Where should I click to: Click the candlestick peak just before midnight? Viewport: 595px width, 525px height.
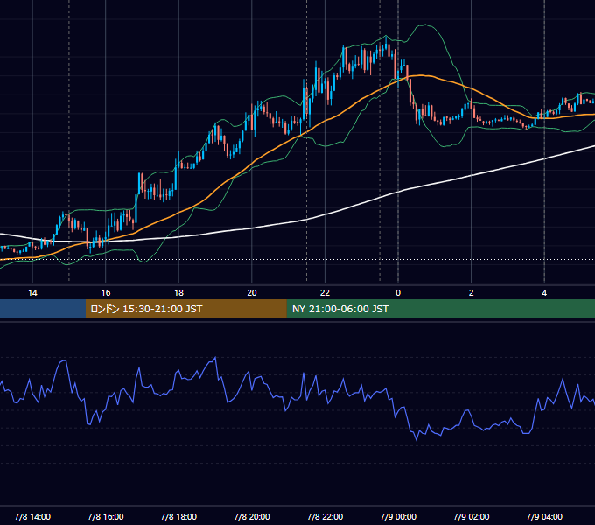click(x=386, y=42)
